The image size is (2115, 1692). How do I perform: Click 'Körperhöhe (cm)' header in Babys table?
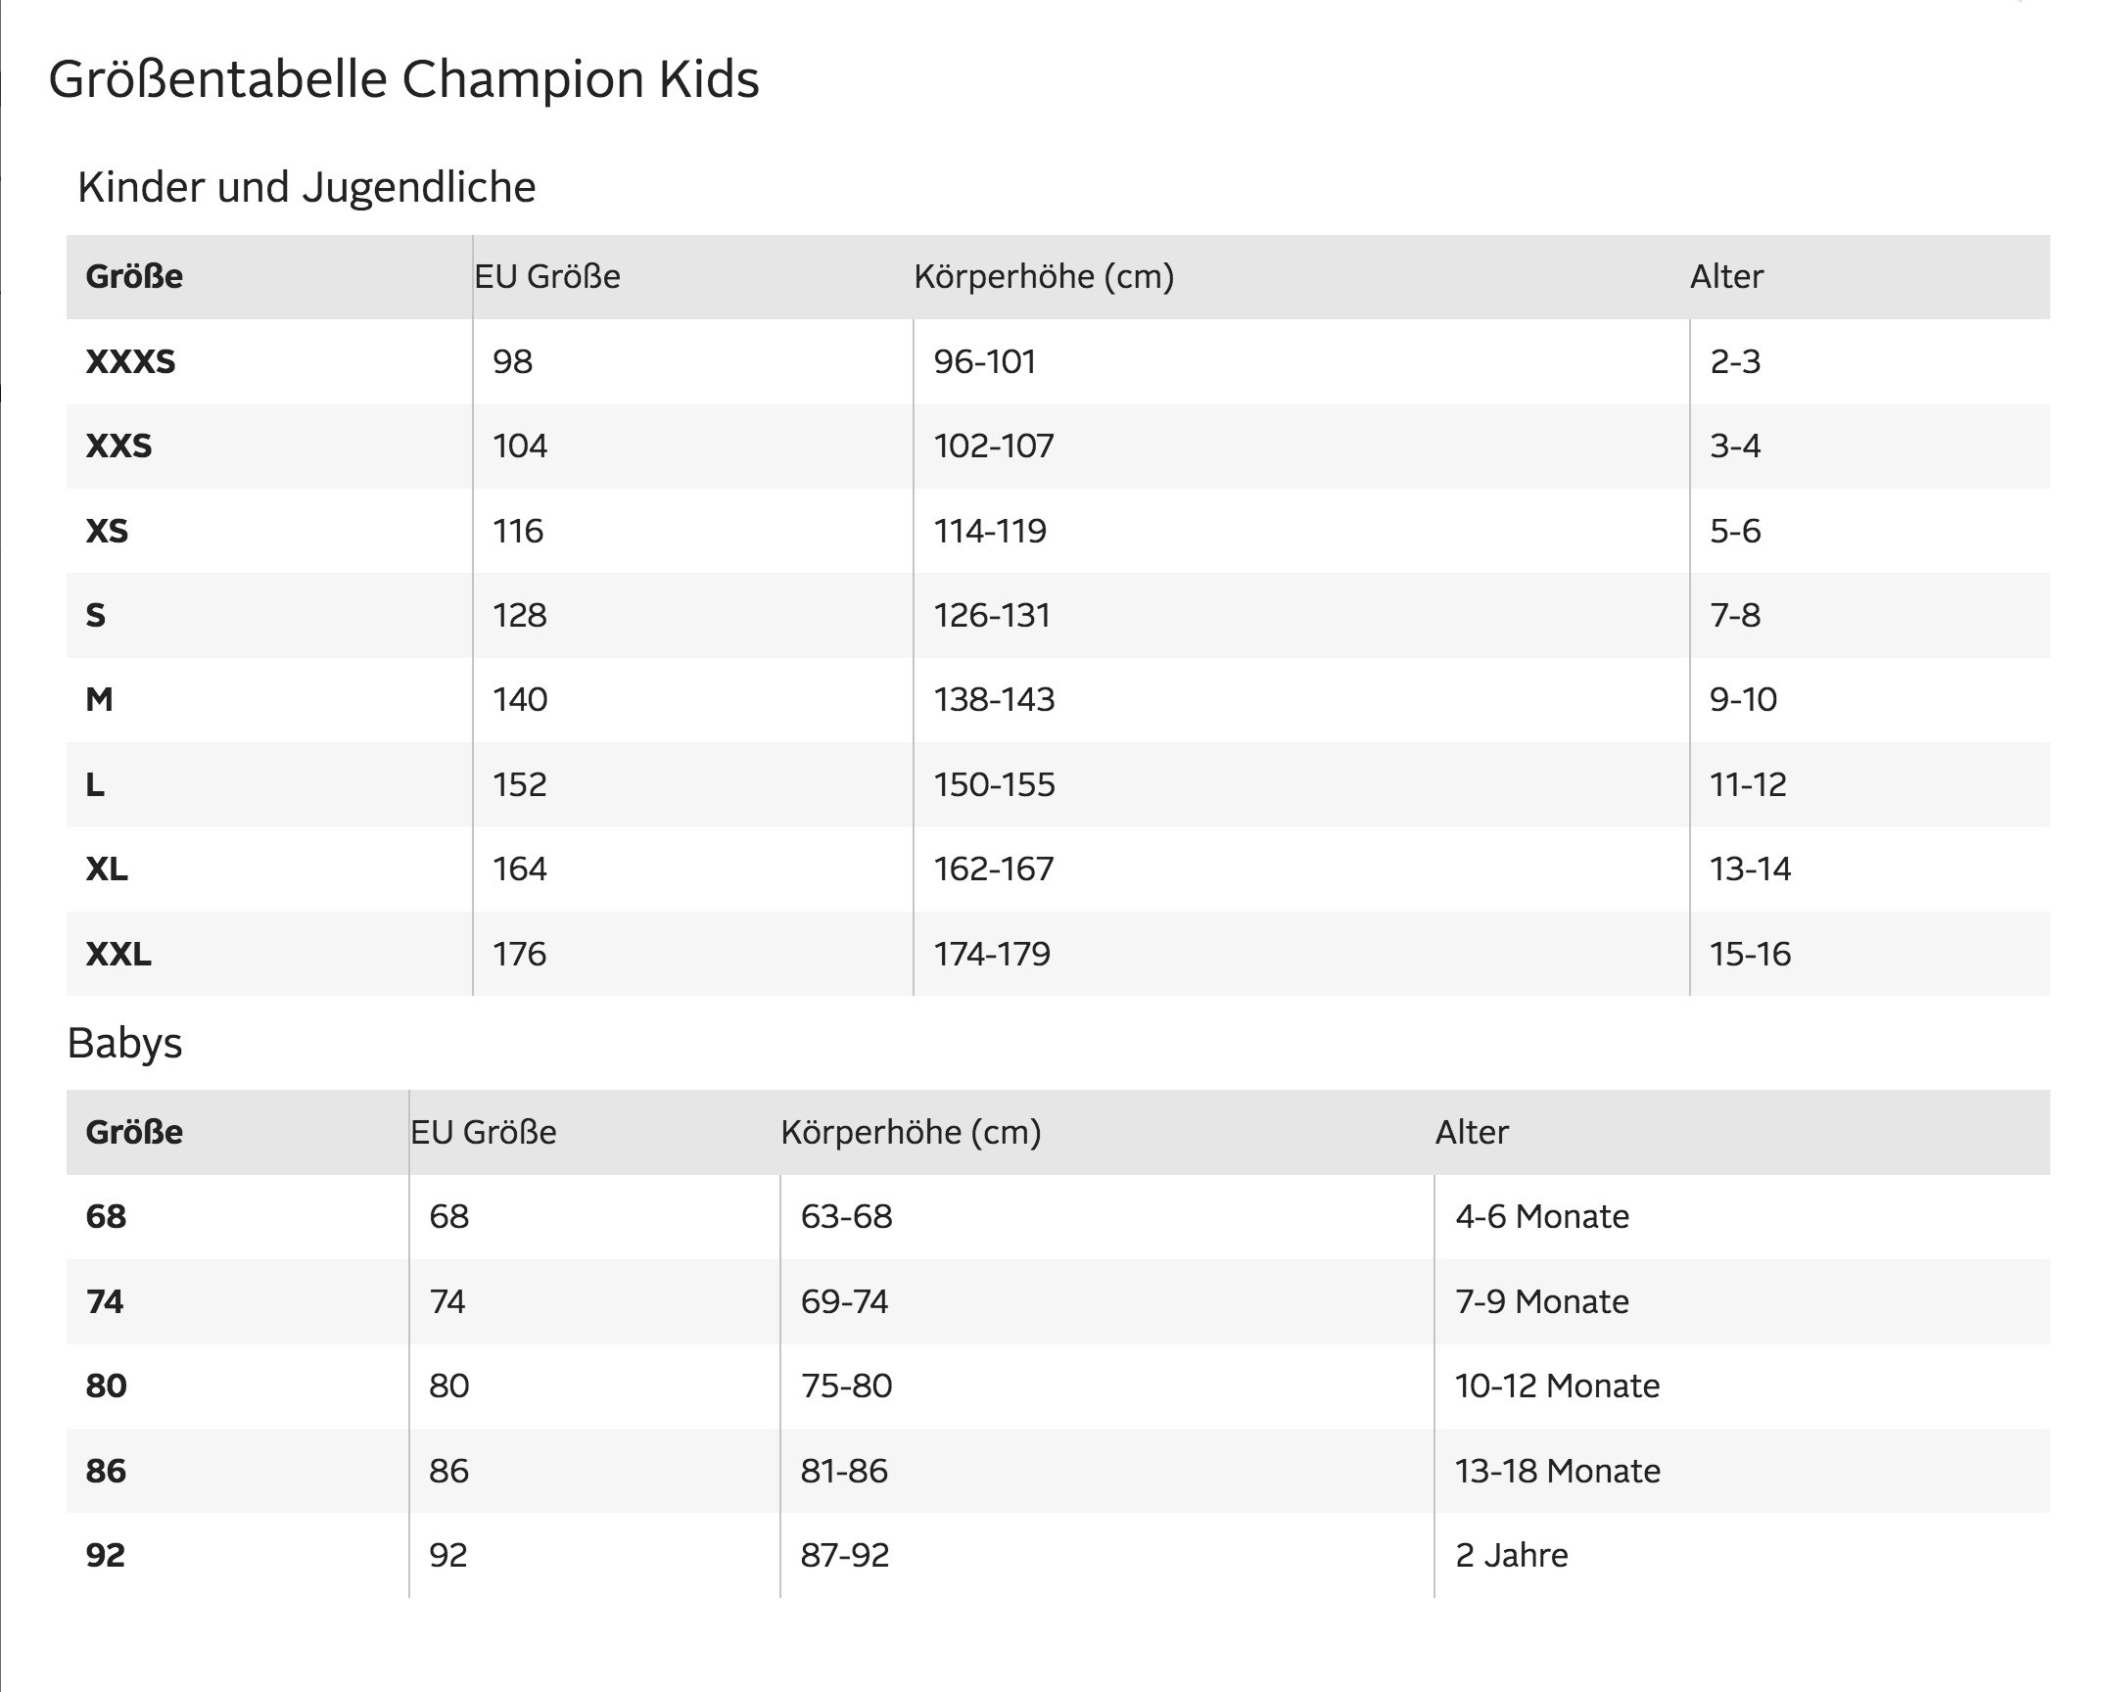point(911,1132)
